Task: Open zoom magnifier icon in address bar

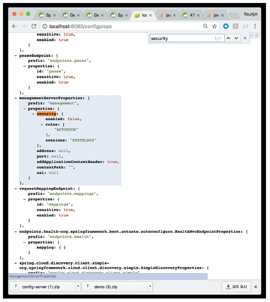Action: [205, 26]
